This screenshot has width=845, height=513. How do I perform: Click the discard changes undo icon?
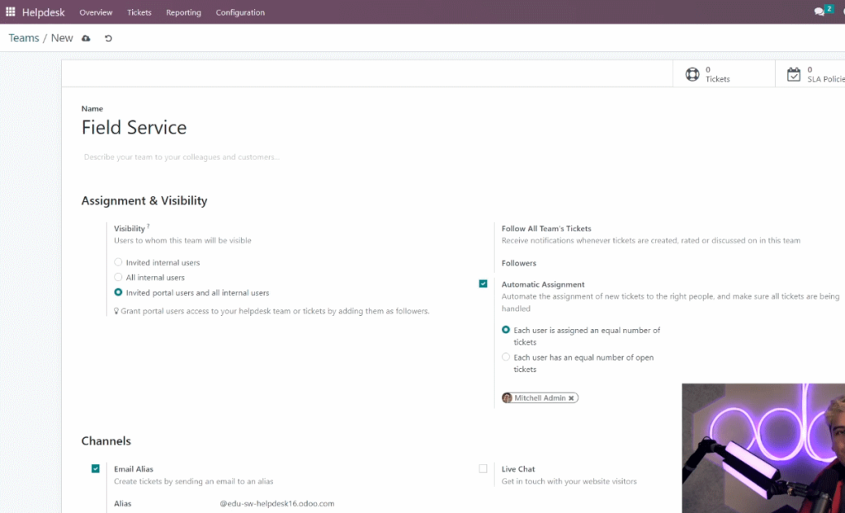point(108,38)
